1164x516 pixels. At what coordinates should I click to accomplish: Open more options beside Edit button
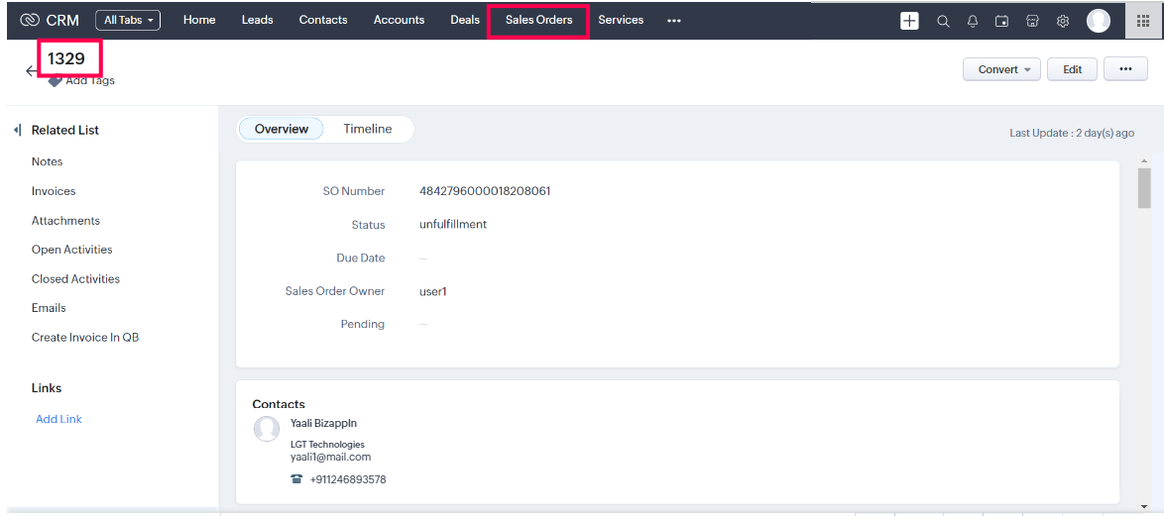pos(1125,69)
